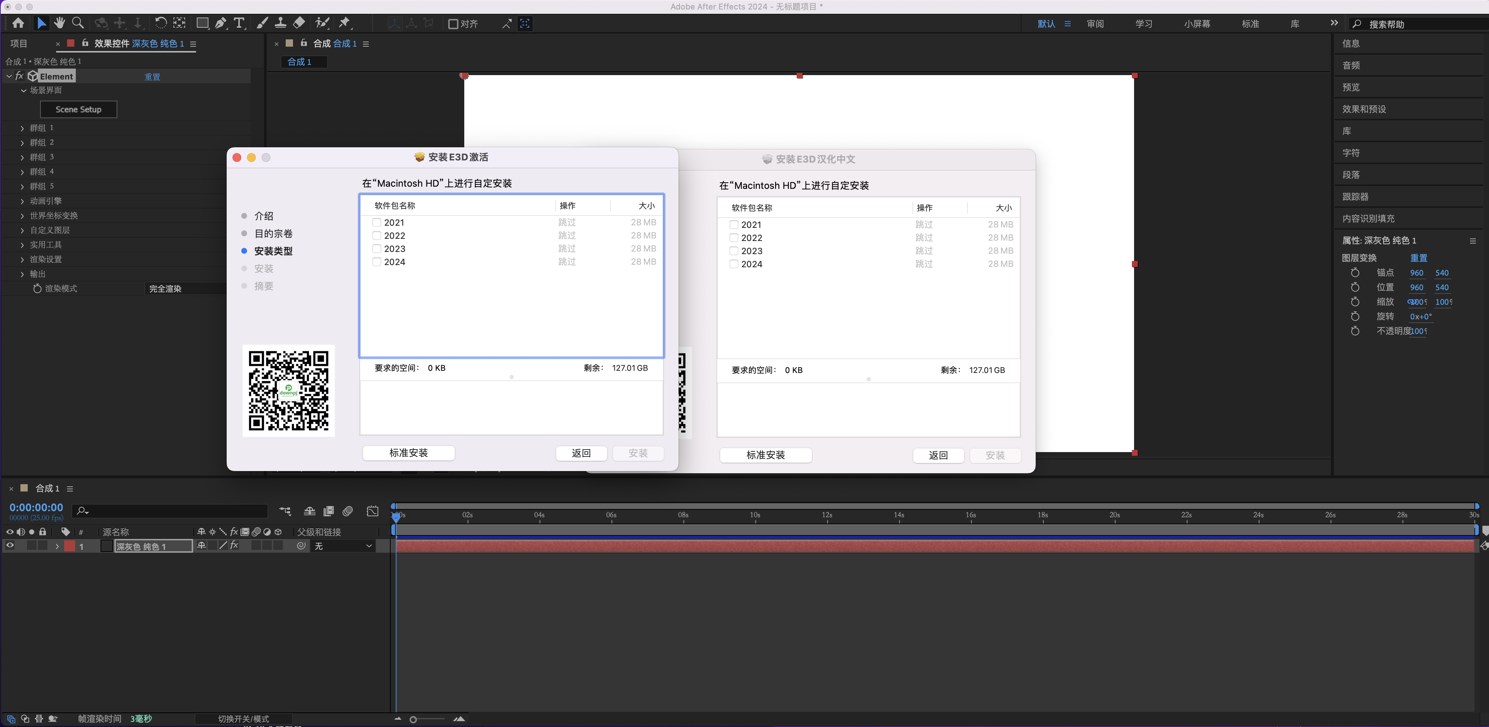
Task: Select the Zoom tool
Action: (x=78, y=23)
